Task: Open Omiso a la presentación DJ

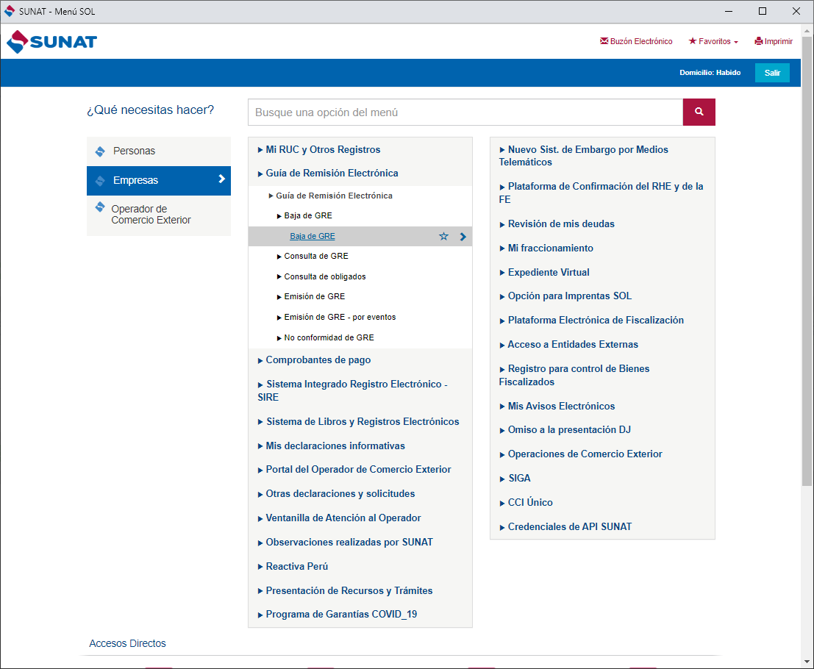Action: tap(565, 430)
